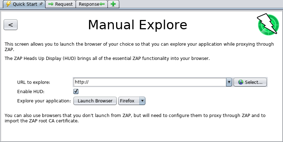Click the 'Explore your application:' label

coord(44,101)
